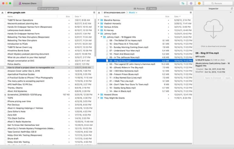Screen dimensions: 234x149
Task: Expand the Blandine Rannou folder
Action: coord(98,20)
